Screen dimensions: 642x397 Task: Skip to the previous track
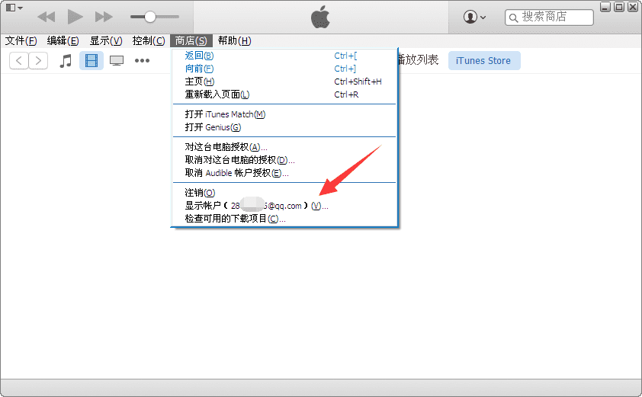coord(46,17)
